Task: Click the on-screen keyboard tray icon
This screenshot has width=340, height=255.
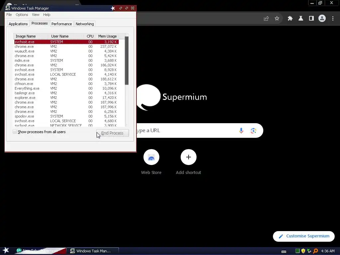Action: 284,251
